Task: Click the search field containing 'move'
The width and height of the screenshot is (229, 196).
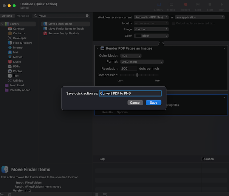Action: (61, 16)
